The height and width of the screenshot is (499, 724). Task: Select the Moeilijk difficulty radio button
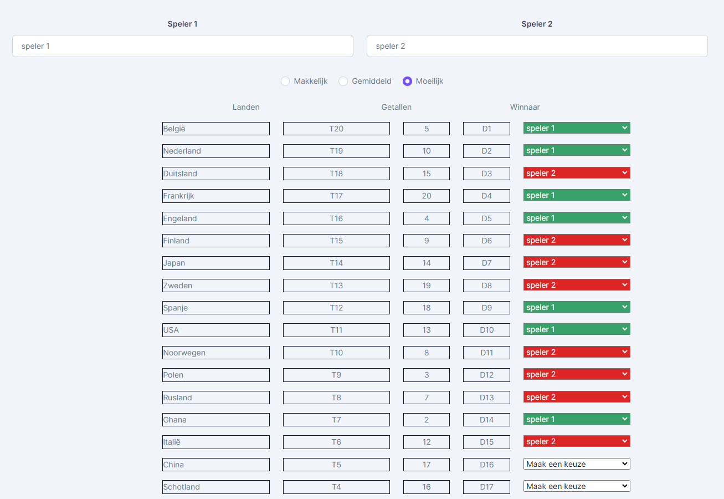coord(407,82)
